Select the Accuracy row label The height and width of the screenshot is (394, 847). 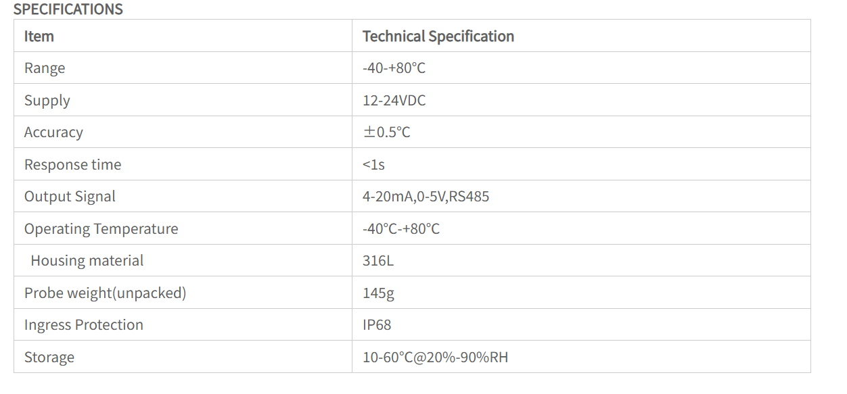click(x=53, y=132)
